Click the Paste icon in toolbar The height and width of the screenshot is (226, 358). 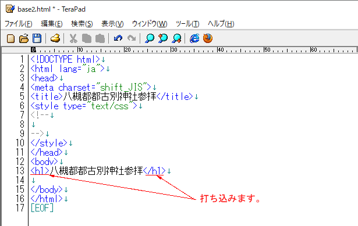pos(100,38)
